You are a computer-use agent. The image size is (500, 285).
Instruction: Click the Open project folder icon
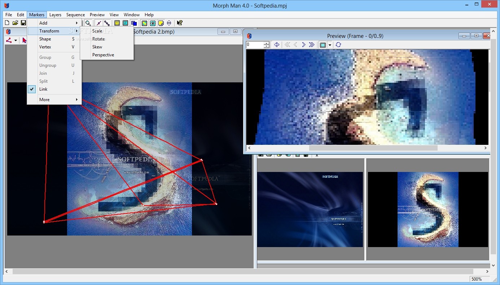(15, 23)
